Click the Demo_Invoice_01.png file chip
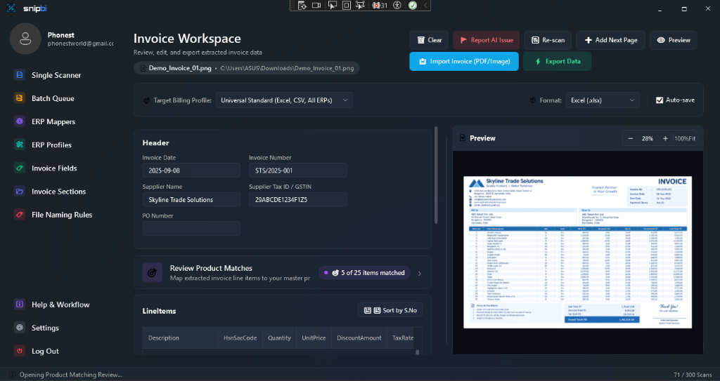 pos(247,68)
